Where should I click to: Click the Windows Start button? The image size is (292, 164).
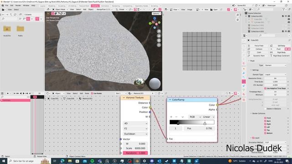[3, 161]
